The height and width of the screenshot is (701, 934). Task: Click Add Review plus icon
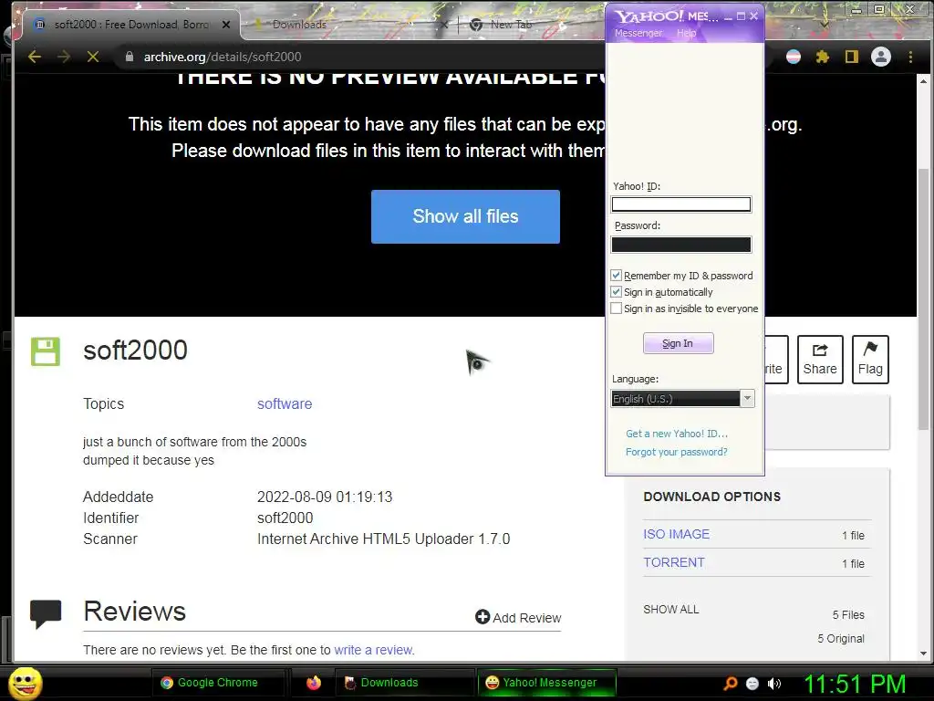tap(483, 617)
